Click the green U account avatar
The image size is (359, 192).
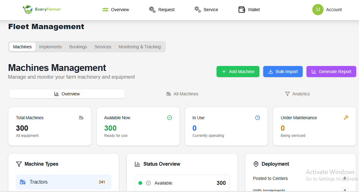pos(318,10)
